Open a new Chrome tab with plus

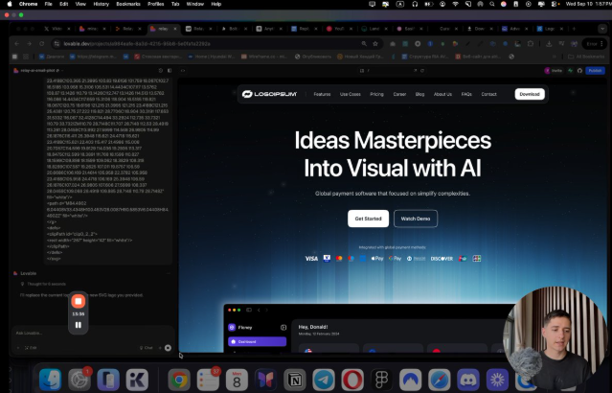pos(574,29)
